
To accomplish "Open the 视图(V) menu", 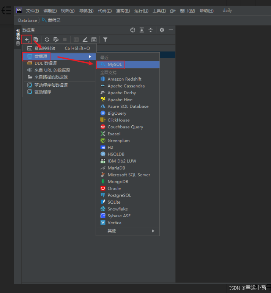I will 68,11.
